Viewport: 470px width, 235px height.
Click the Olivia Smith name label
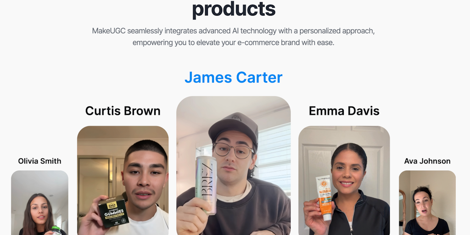[x=39, y=161]
